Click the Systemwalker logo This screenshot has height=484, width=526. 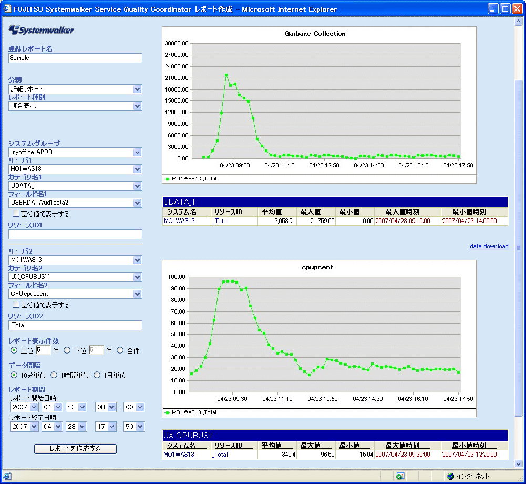42,30
